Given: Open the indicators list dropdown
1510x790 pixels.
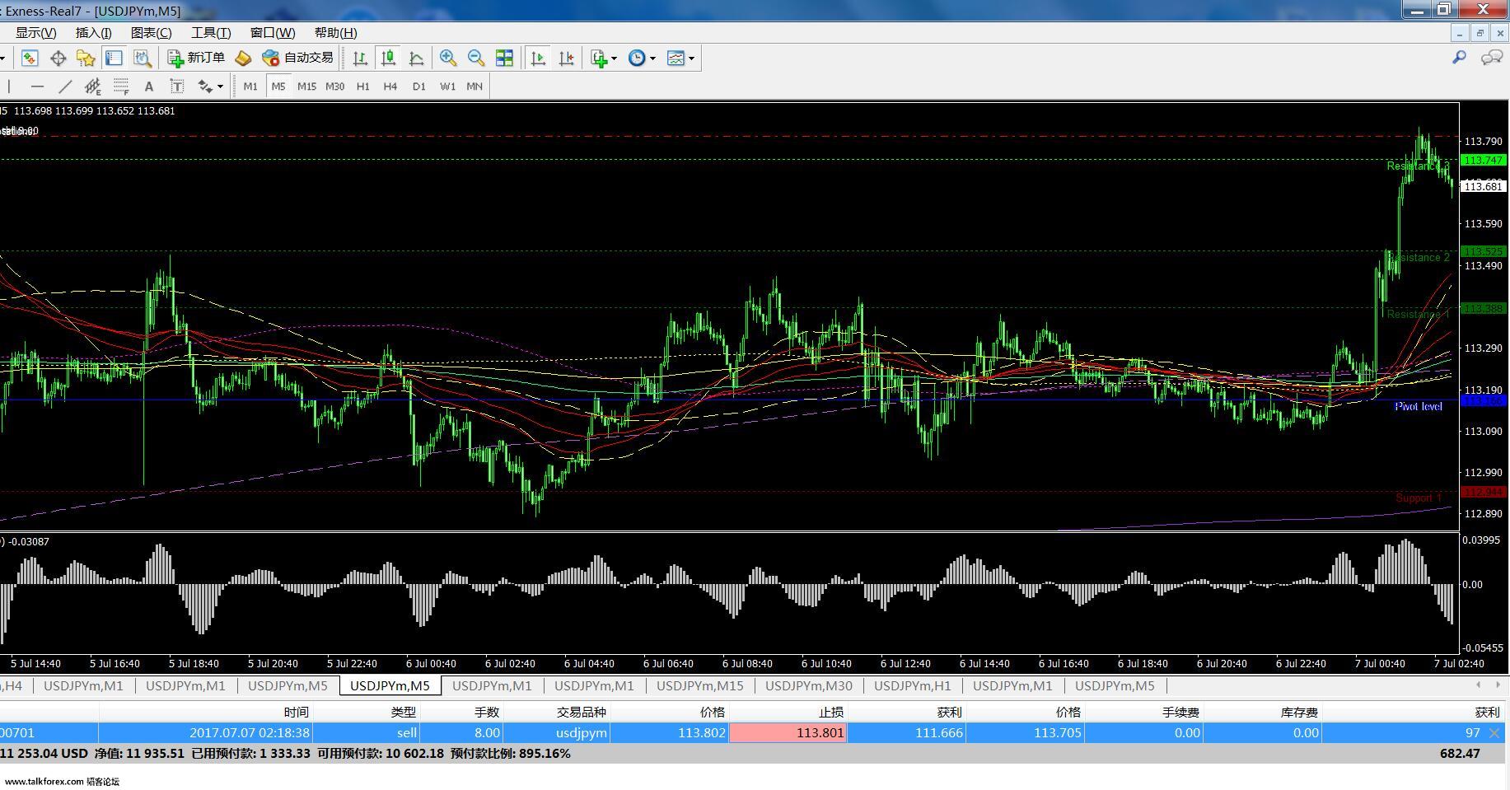Looking at the screenshot, I should pyautogui.click(x=604, y=58).
